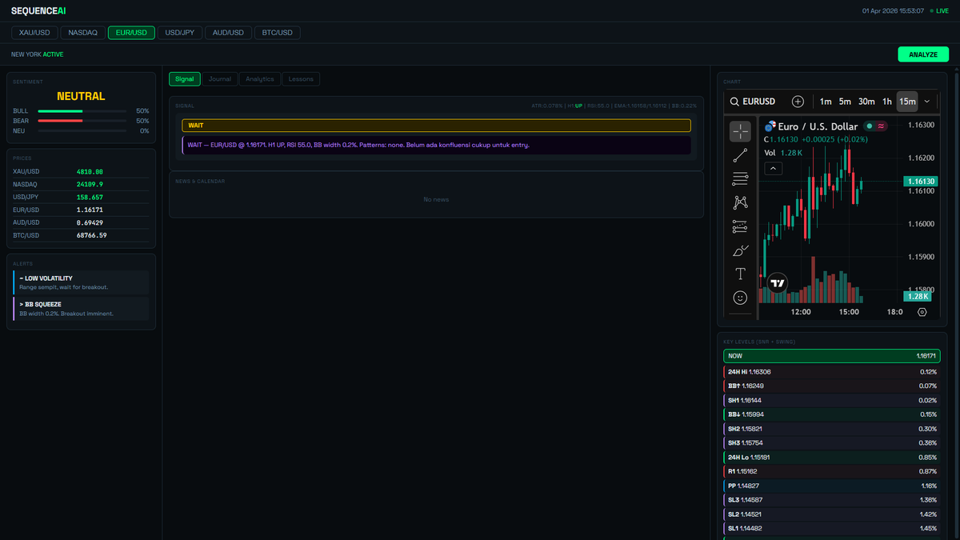960x540 pixels.
Task: Open the Analytics tab
Action: (260, 79)
